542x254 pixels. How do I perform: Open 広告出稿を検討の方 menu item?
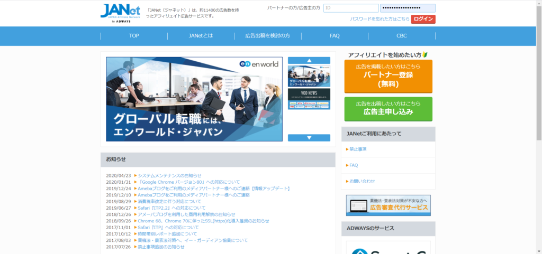[x=267, y=36]
